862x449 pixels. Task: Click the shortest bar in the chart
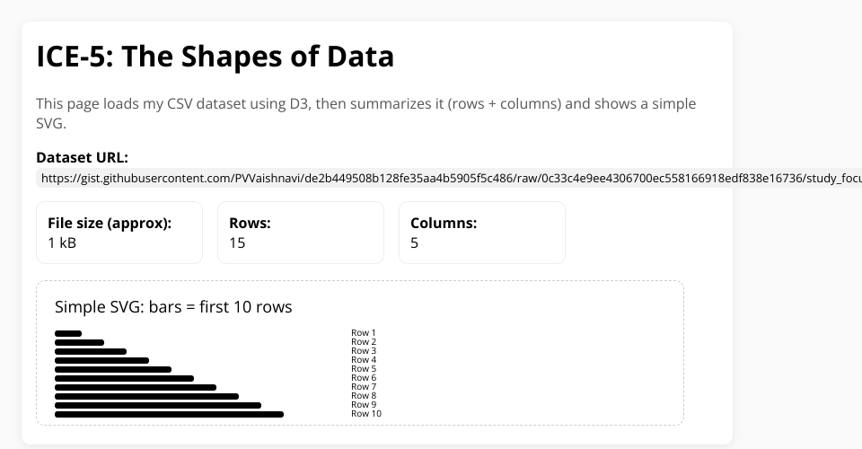click(x=68, y=333)
